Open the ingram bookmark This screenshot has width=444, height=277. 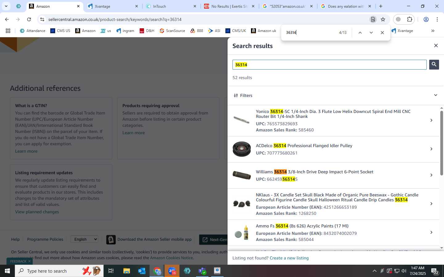(x=125, y=31)
